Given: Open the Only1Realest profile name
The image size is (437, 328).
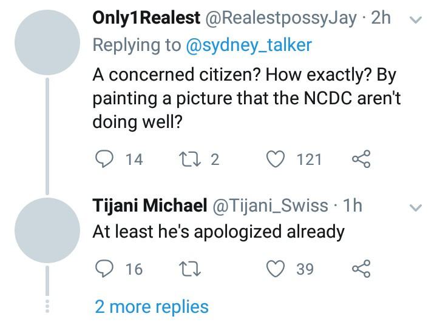Looking at the screenshot, I should [146, 18].
